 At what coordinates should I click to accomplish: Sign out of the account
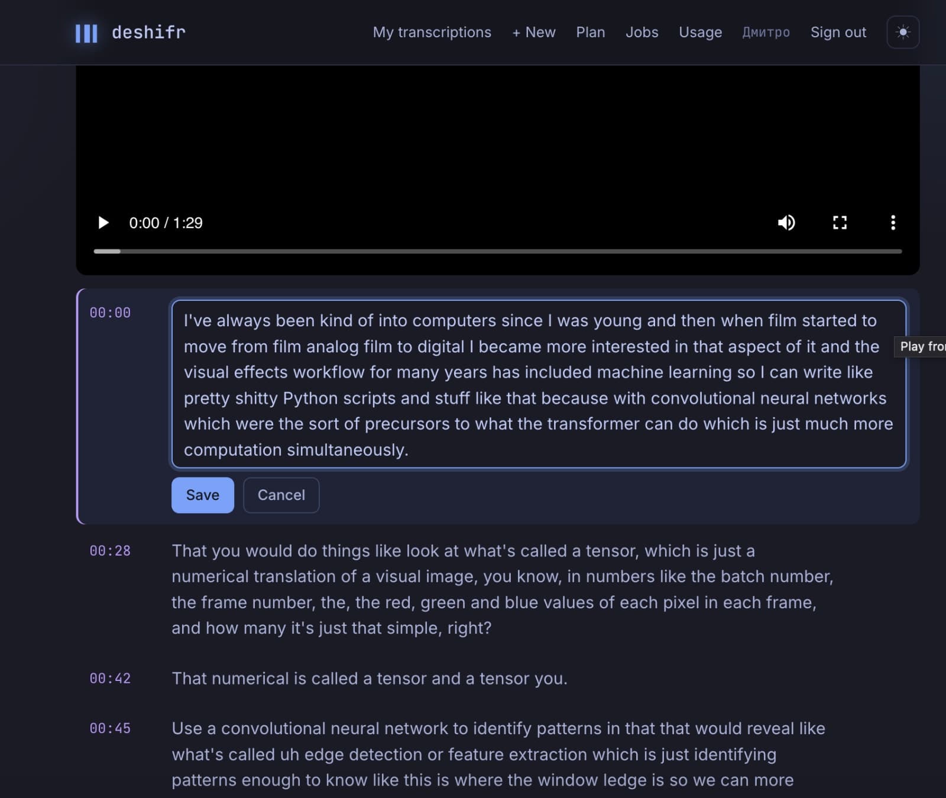tap(838, 32)
